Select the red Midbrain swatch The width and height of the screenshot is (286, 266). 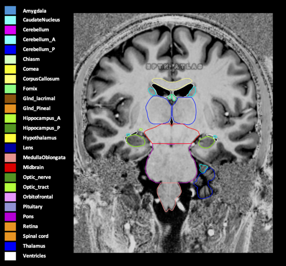tap(10, 168)
